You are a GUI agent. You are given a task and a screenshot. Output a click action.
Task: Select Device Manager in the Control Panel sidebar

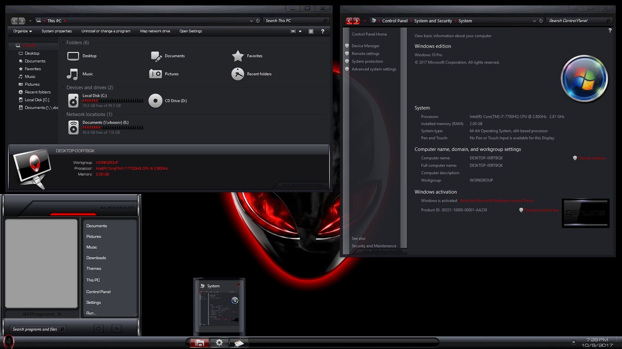tap(365, 46)
